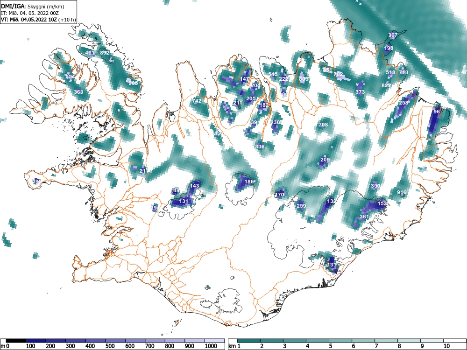Image resolution: width=467 pixels, height=350 pixels.
Task: Click the 'VT: Mið. 04.05.2022 10Z (+10 h)' line
Action: [x=38, y=20]
